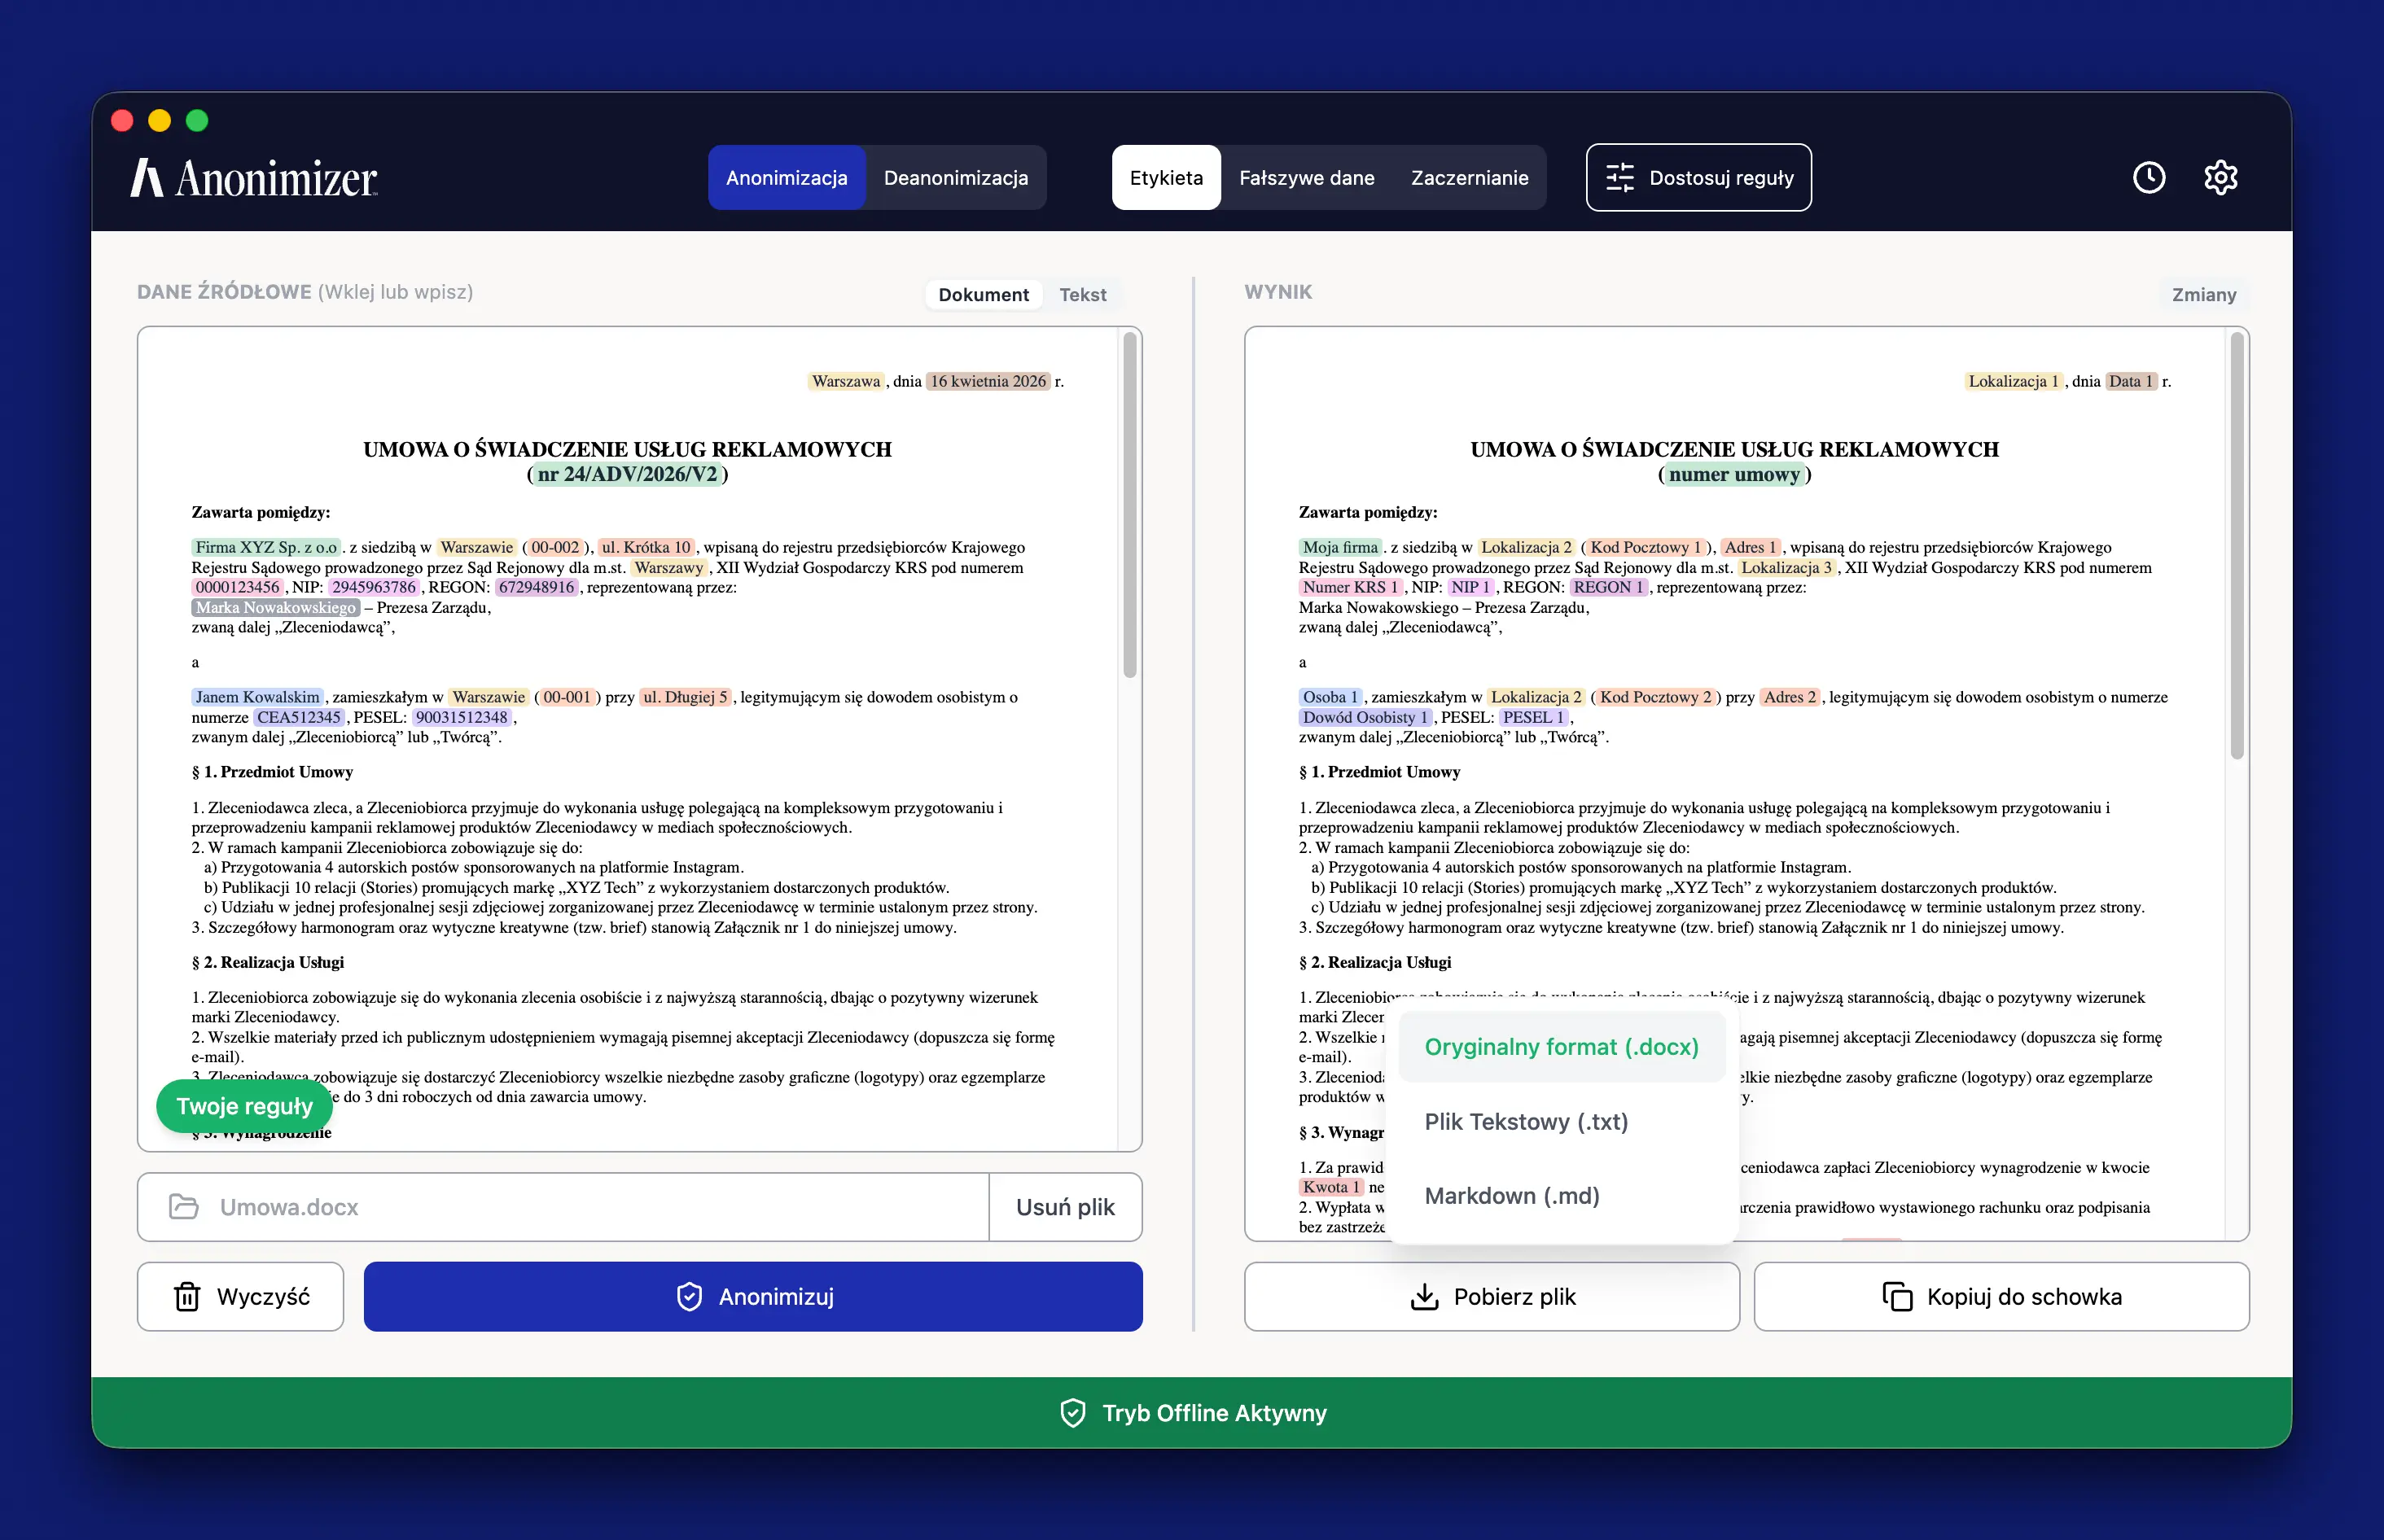This screenshot has width=2384, height=1540.
Task: Click '16 kwietnia 2026' date highlight
Action: [988, 382]
